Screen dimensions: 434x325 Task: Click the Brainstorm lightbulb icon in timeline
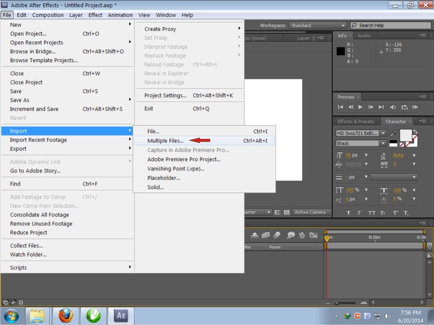(291, 235)
